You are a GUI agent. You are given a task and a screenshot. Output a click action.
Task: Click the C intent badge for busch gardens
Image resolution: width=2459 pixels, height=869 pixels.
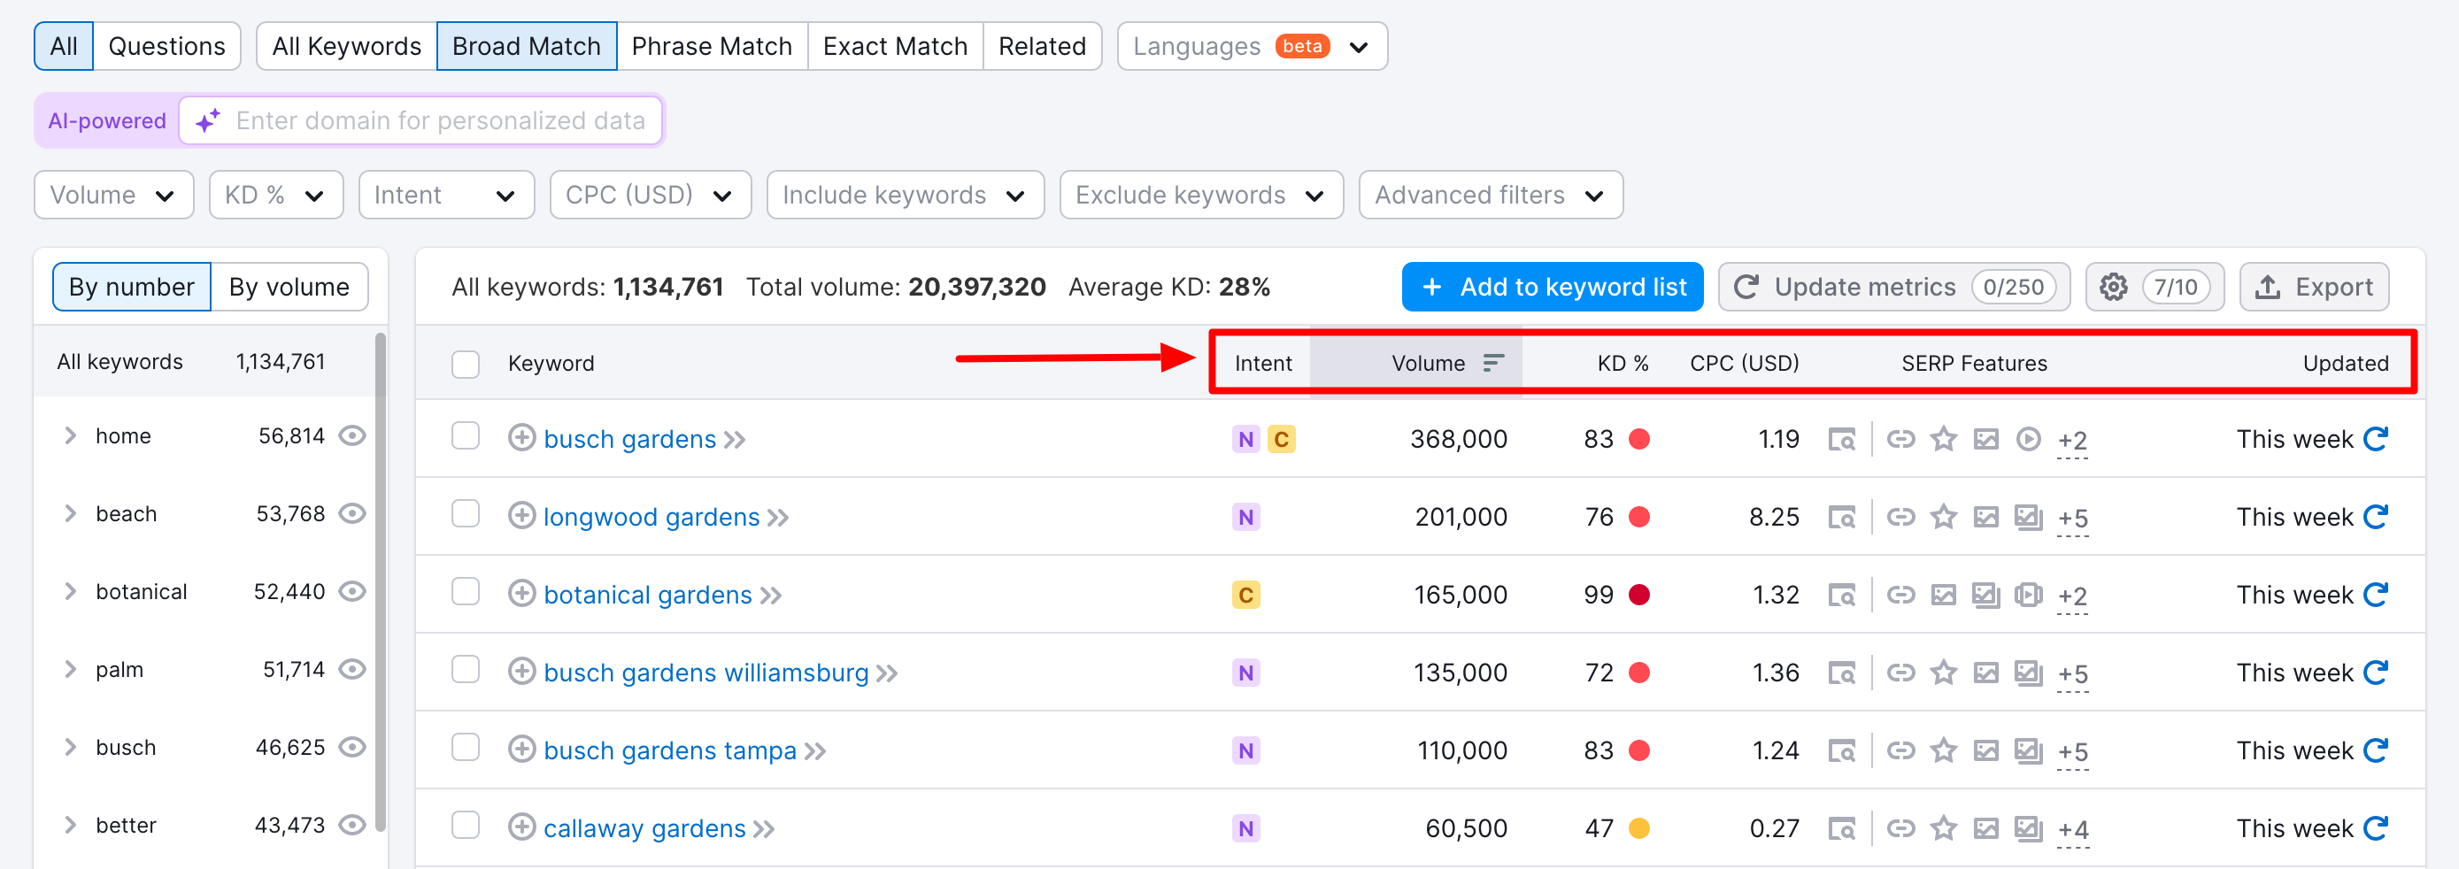[x=1281, y=439]
